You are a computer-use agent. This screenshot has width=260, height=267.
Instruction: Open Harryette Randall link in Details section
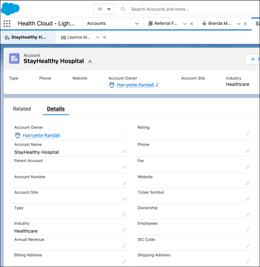[x=41, y=135]
